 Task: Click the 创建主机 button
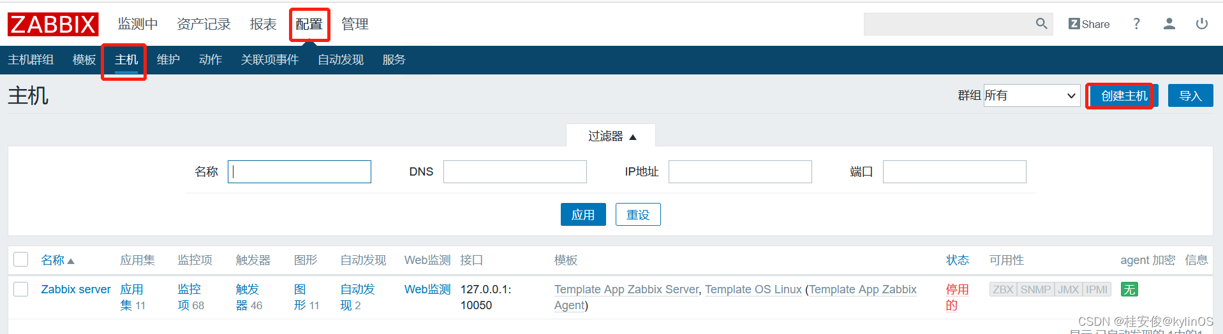tap(1123, 96)
